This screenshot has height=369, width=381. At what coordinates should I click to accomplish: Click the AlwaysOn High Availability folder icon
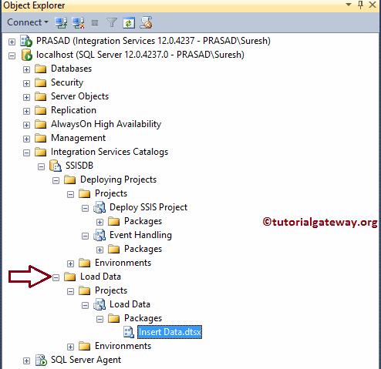click(x=41, y=124)
